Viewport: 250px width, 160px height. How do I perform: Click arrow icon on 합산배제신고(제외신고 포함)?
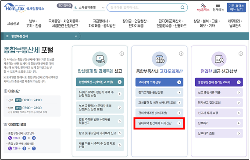[119, 82]
